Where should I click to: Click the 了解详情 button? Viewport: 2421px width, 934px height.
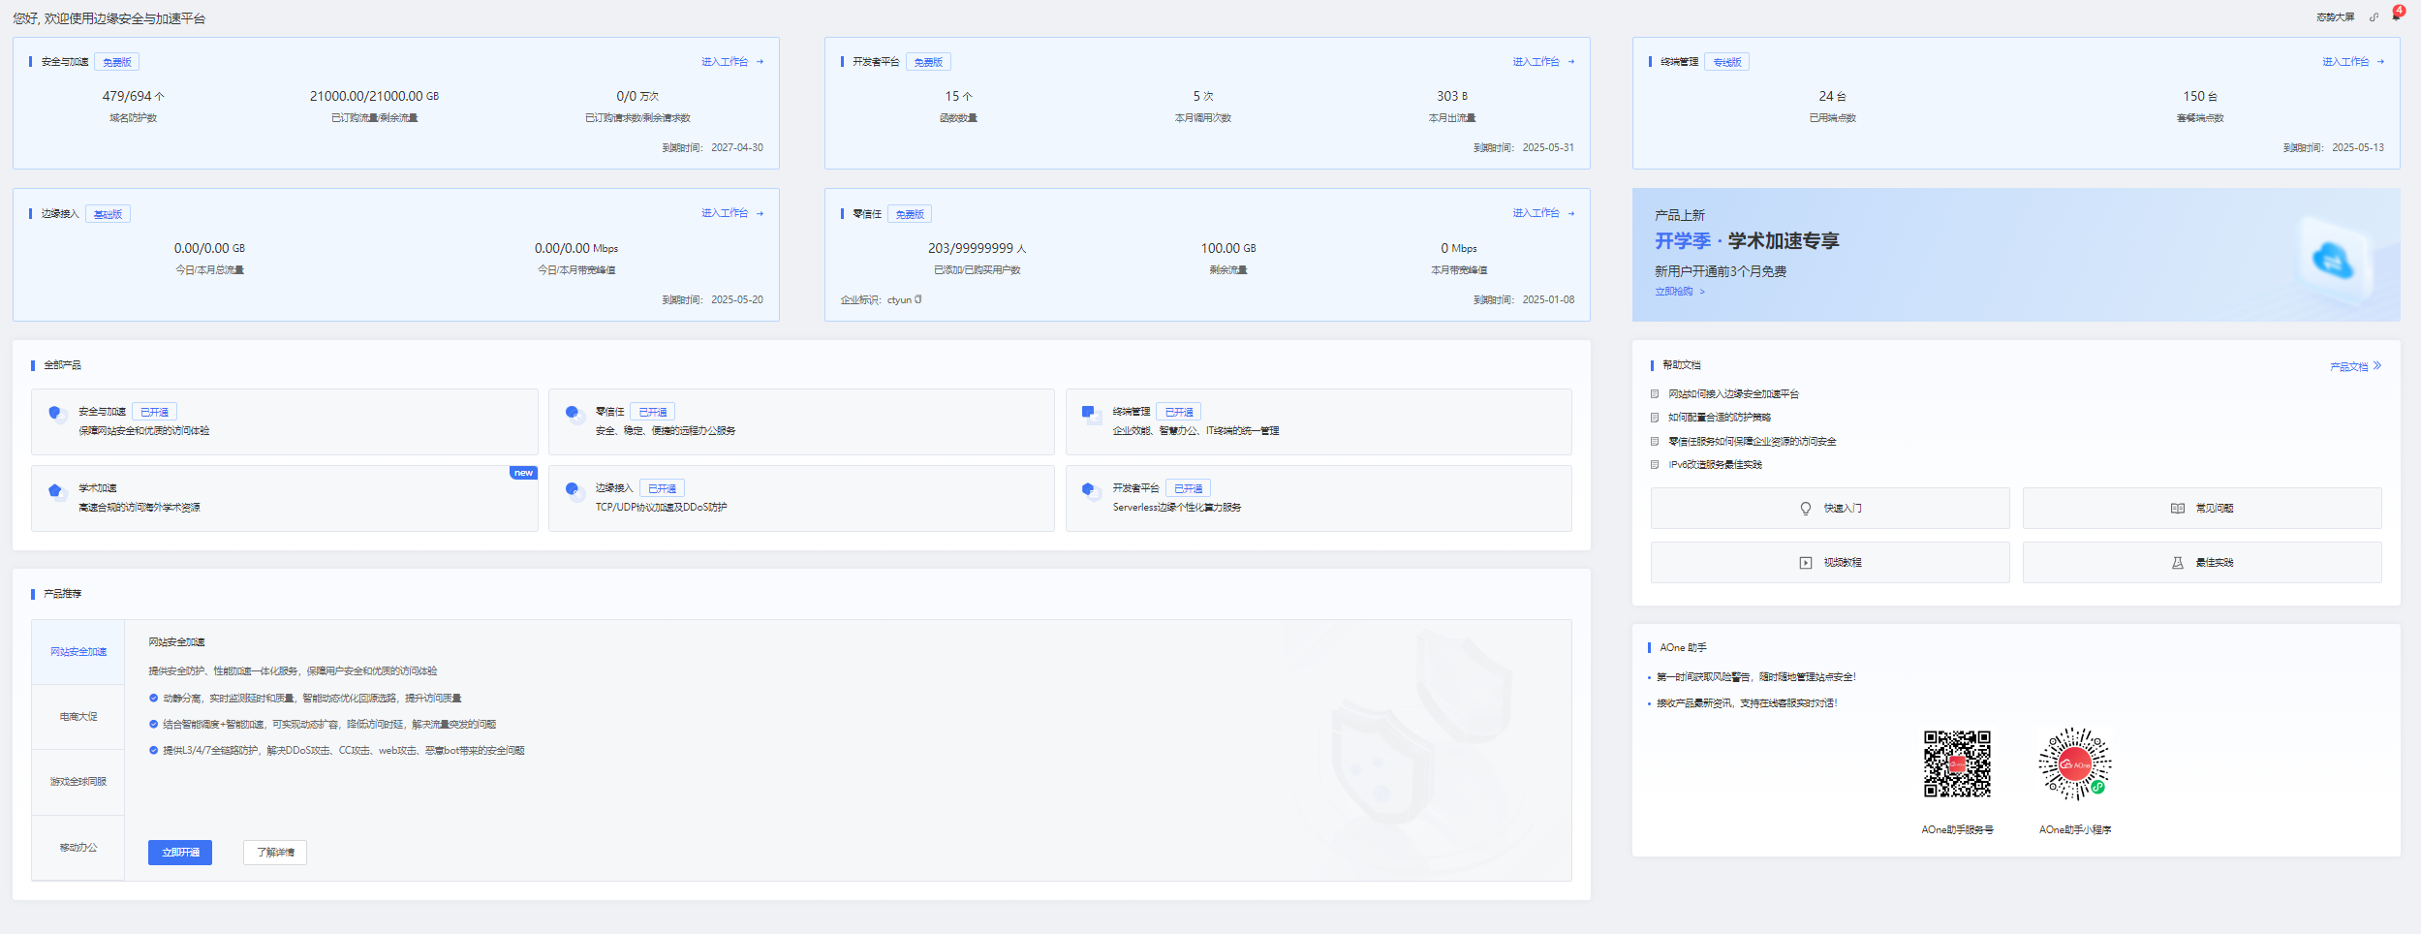pyautogui.click(x=275, y=853)
